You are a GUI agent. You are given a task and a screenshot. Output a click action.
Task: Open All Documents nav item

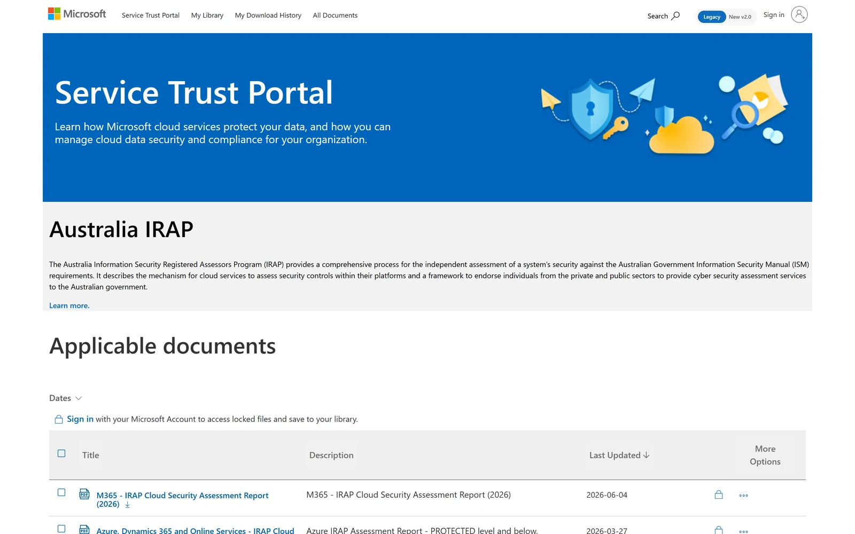pyautogui.click(x=335, y=15)
